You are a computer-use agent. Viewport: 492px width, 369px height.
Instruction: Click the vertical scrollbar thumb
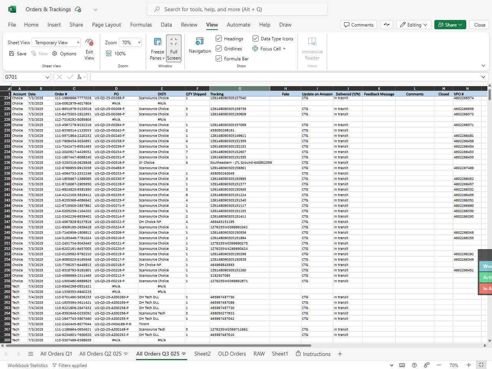[489, 94]
